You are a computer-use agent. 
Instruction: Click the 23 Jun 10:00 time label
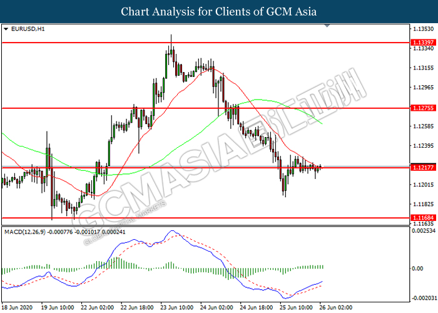[x=177, y=307]
